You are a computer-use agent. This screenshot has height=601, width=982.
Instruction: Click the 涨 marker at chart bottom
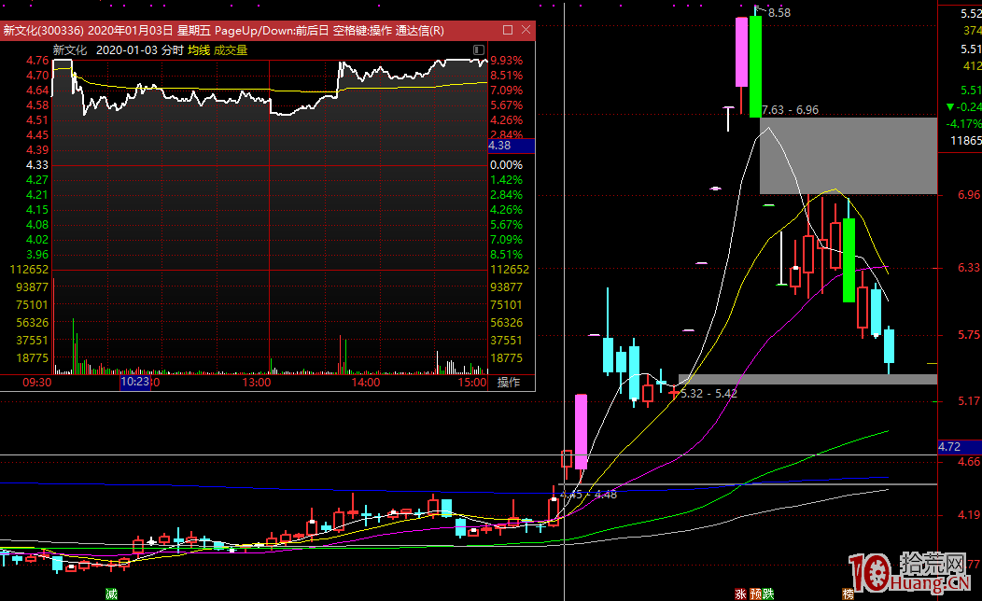[740, 594]
